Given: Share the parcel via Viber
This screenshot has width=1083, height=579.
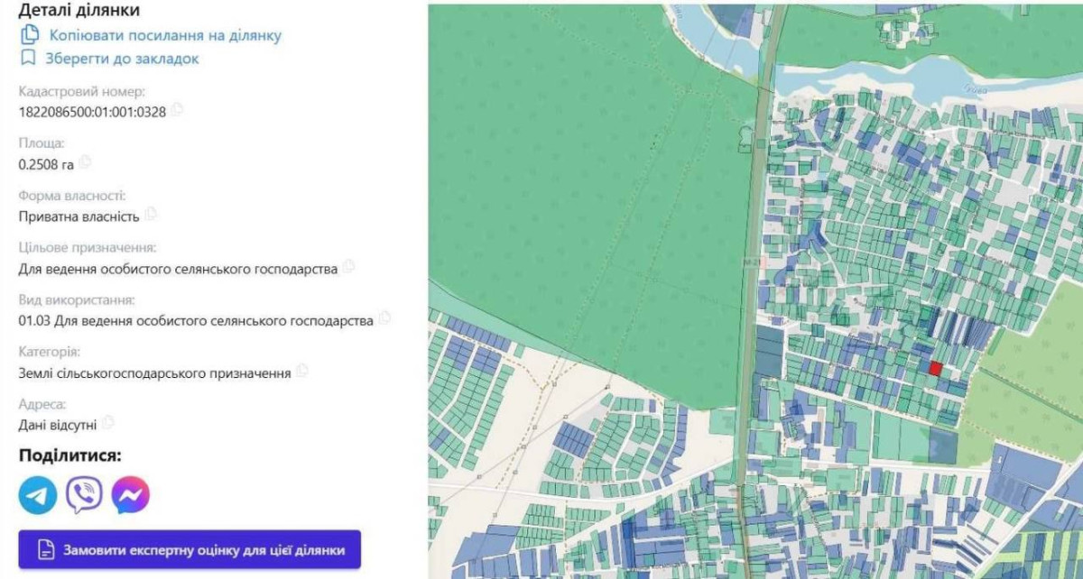Looking at the screenshot, I should pos(84,495).
